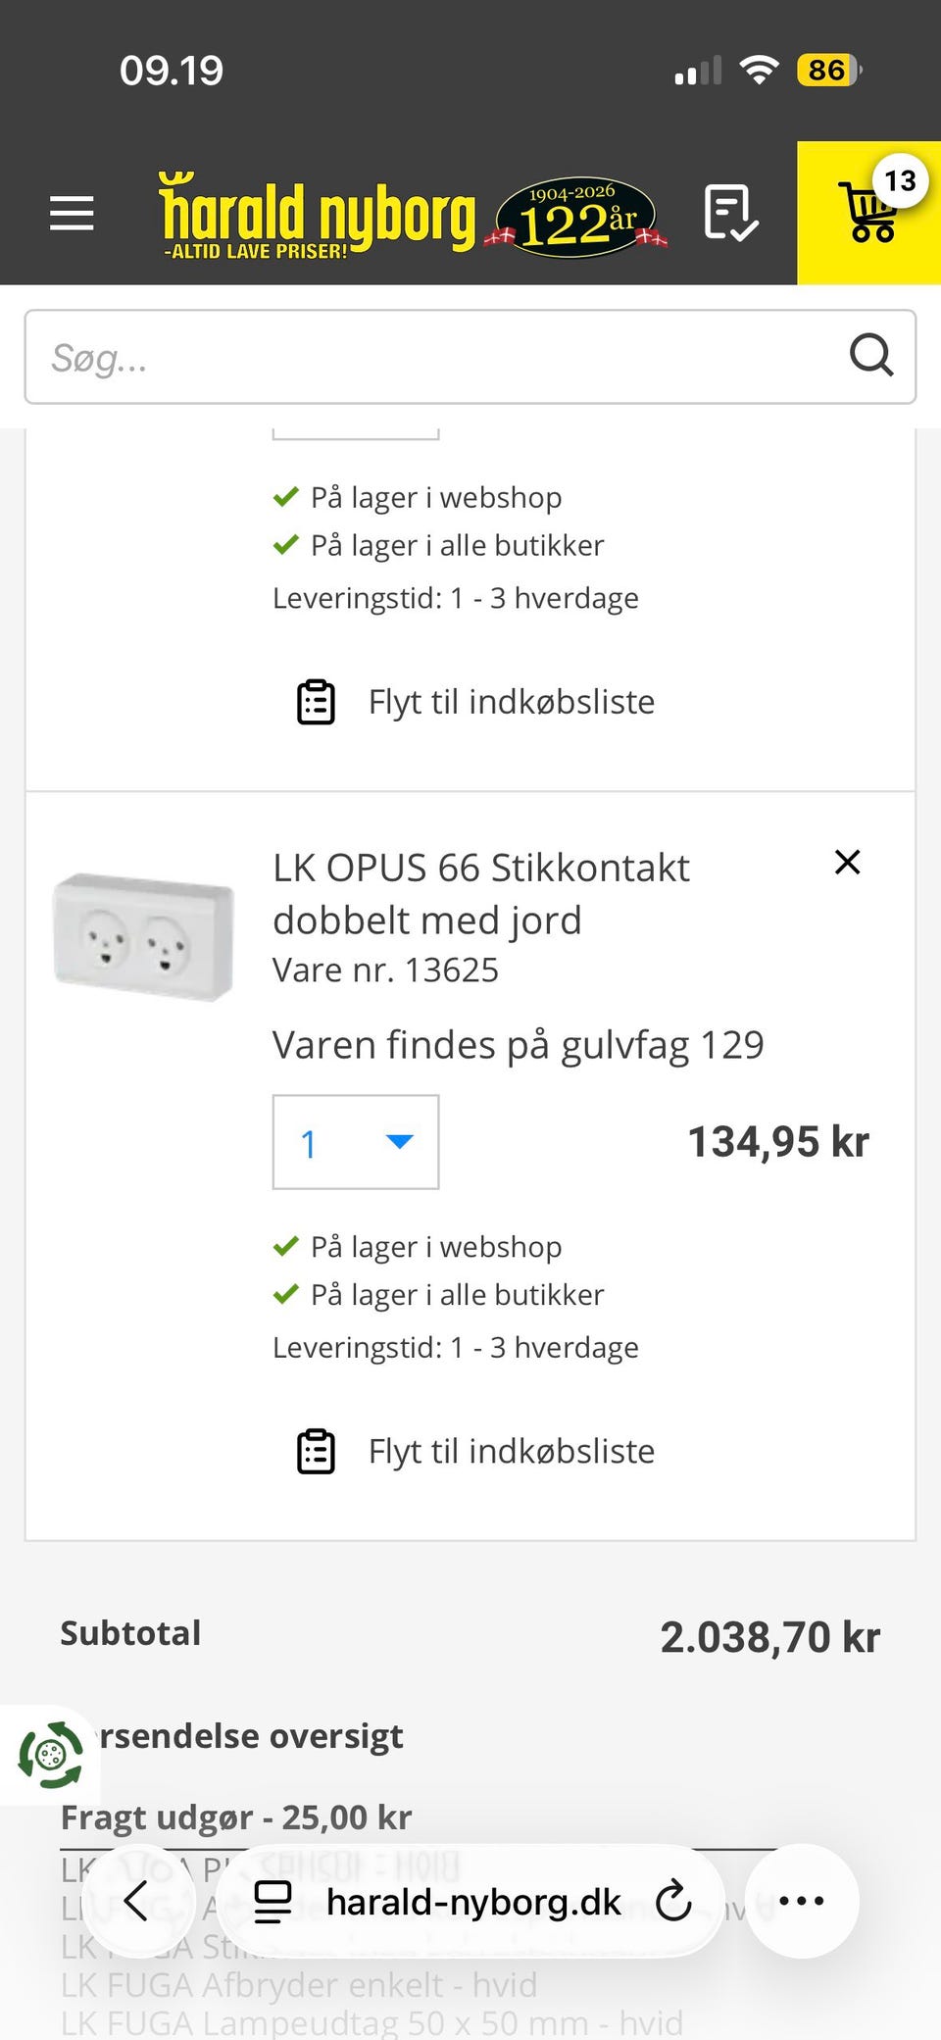Tap the green cookie settings icon

49,1755
